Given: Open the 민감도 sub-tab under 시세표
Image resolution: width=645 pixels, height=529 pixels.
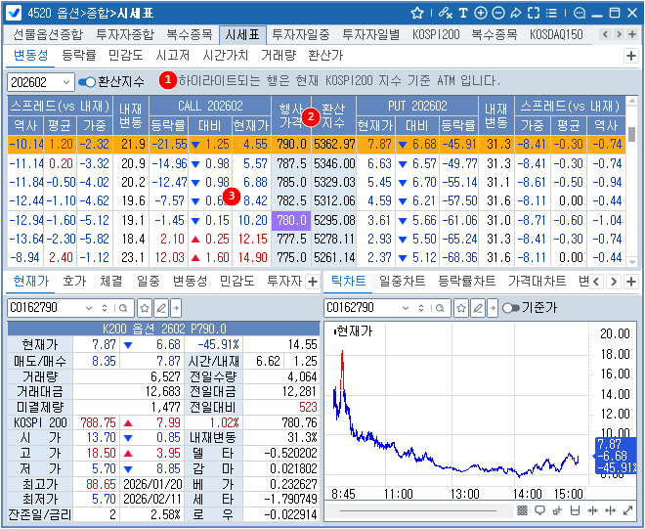Looking at the screenshot, I should coord(126,56).
